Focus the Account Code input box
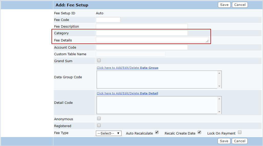The height and width of the screenshot is (146, 263). [x=142, y=48]
